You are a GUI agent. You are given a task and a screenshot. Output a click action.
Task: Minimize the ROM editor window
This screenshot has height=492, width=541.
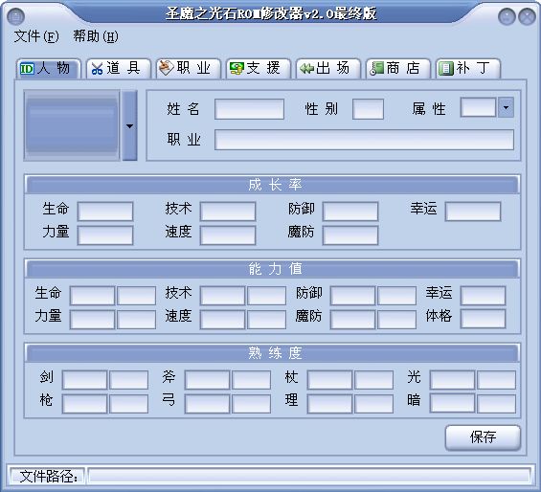click(507, 16)
